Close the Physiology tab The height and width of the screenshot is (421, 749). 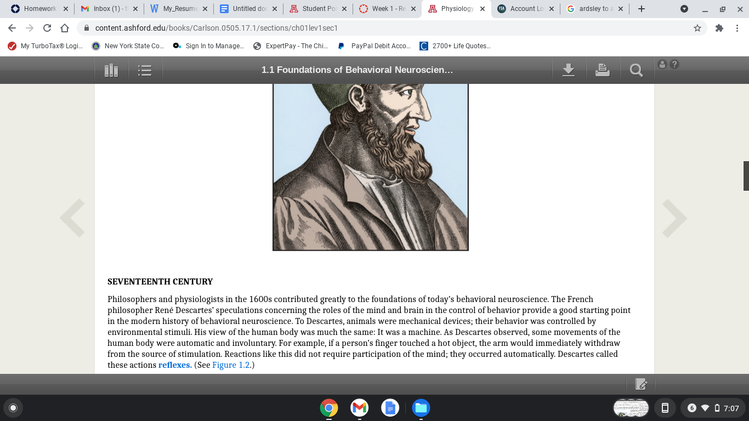(483, 9)
